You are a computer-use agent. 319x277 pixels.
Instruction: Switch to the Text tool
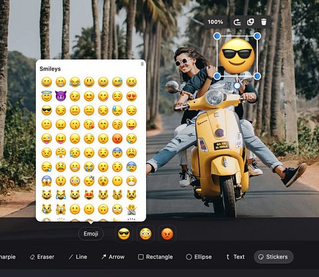(x=235, y=257)
